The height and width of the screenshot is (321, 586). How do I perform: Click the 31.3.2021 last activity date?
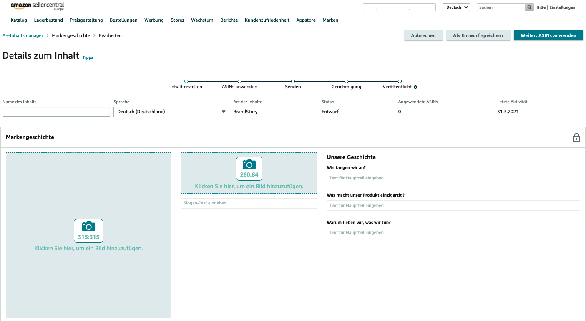[508, 112]
